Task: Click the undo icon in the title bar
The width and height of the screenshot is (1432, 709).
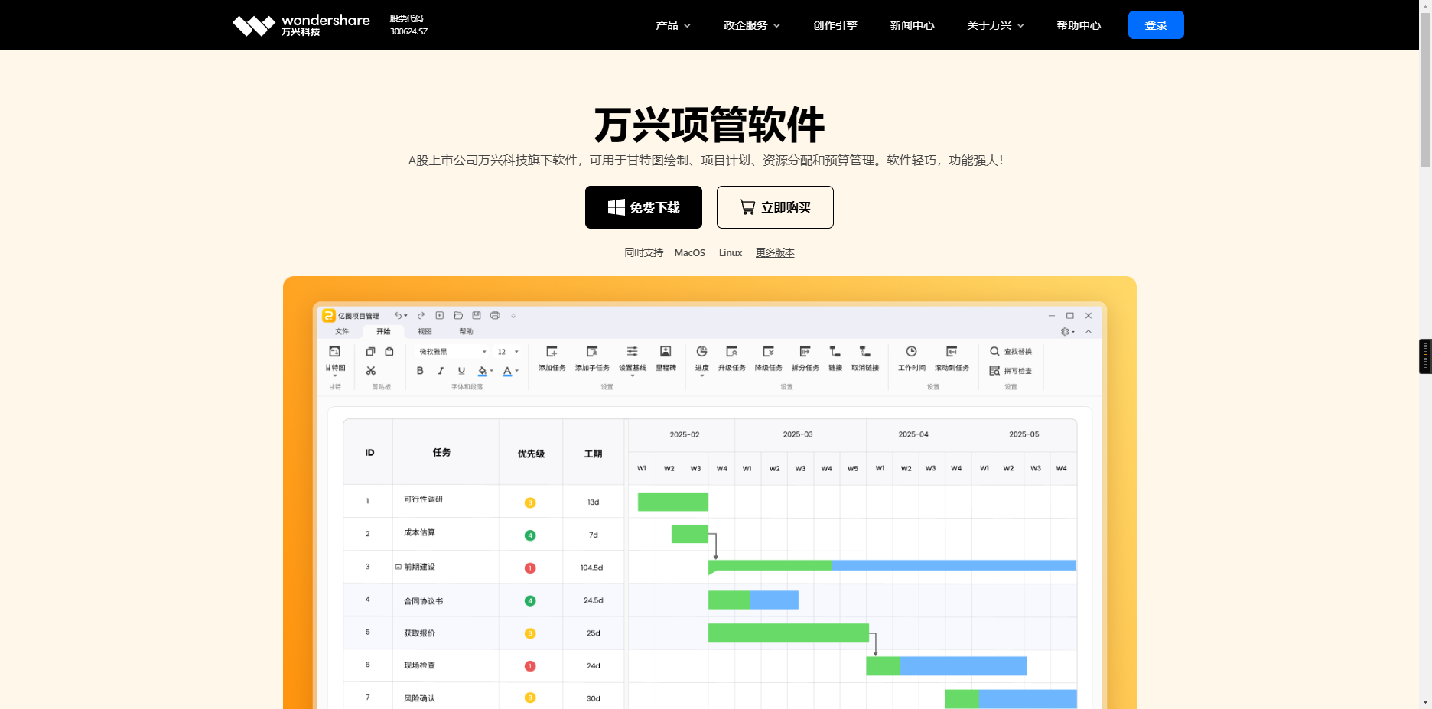Action: pyautogui.click(x=398, y=315)
